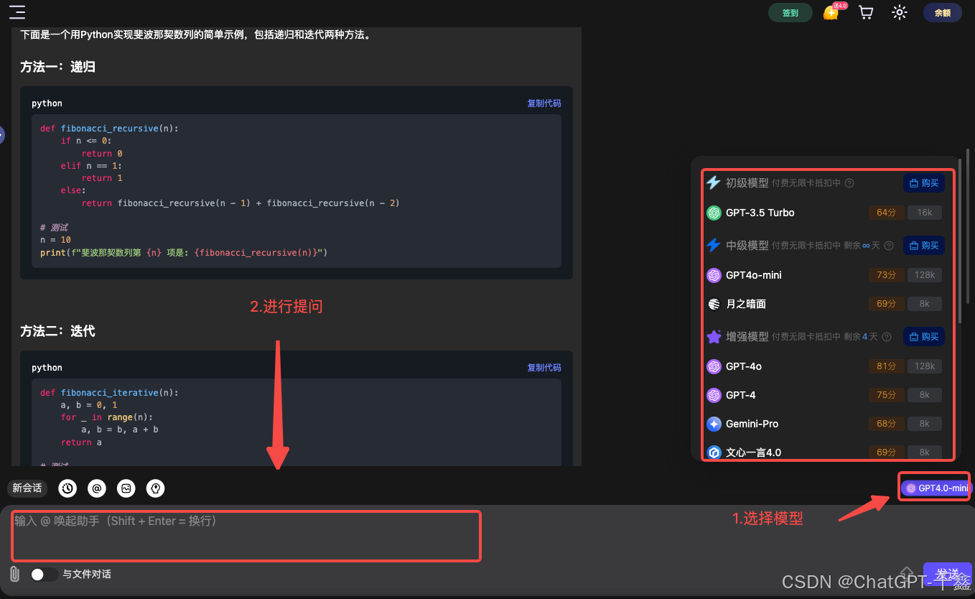This screenshot has height=599, width=975.
Task: Click the GPT-3.5 Turbo model icon
Action: tap(714, 213)
